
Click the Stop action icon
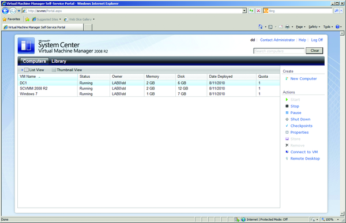287,106
